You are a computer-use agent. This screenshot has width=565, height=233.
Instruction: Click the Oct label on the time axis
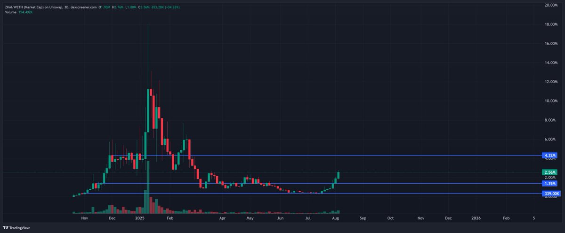[x=390, y=218]
